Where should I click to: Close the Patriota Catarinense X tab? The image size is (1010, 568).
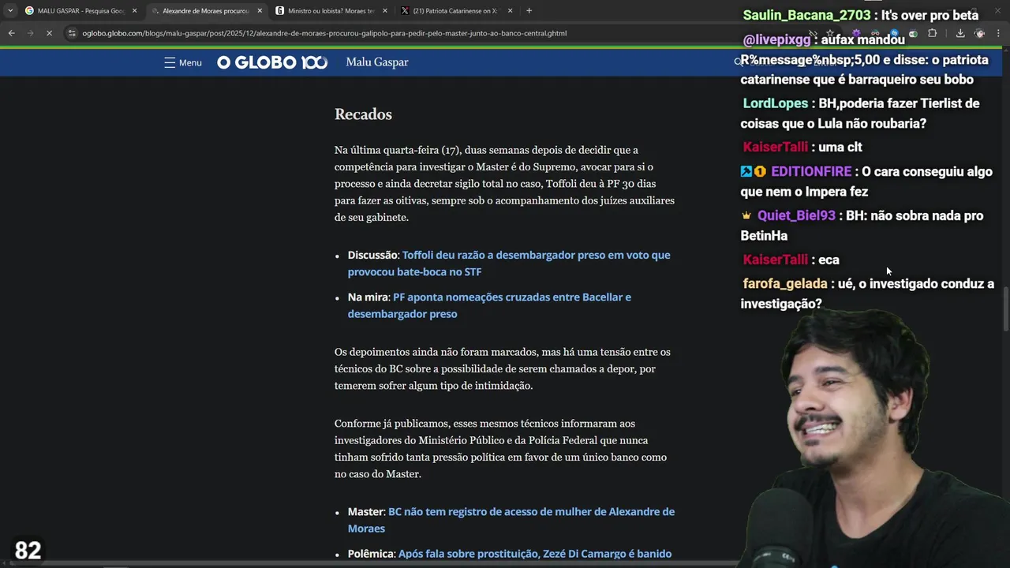(x=510, y=11)
